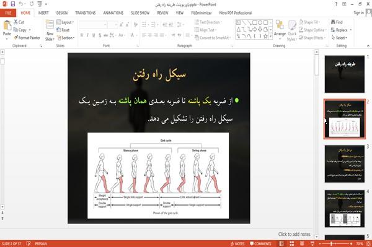Viewport: 372px width, 247px height.
Task: Open the Nitro PDF Professional tab
Action: click(x=236, y=13)
